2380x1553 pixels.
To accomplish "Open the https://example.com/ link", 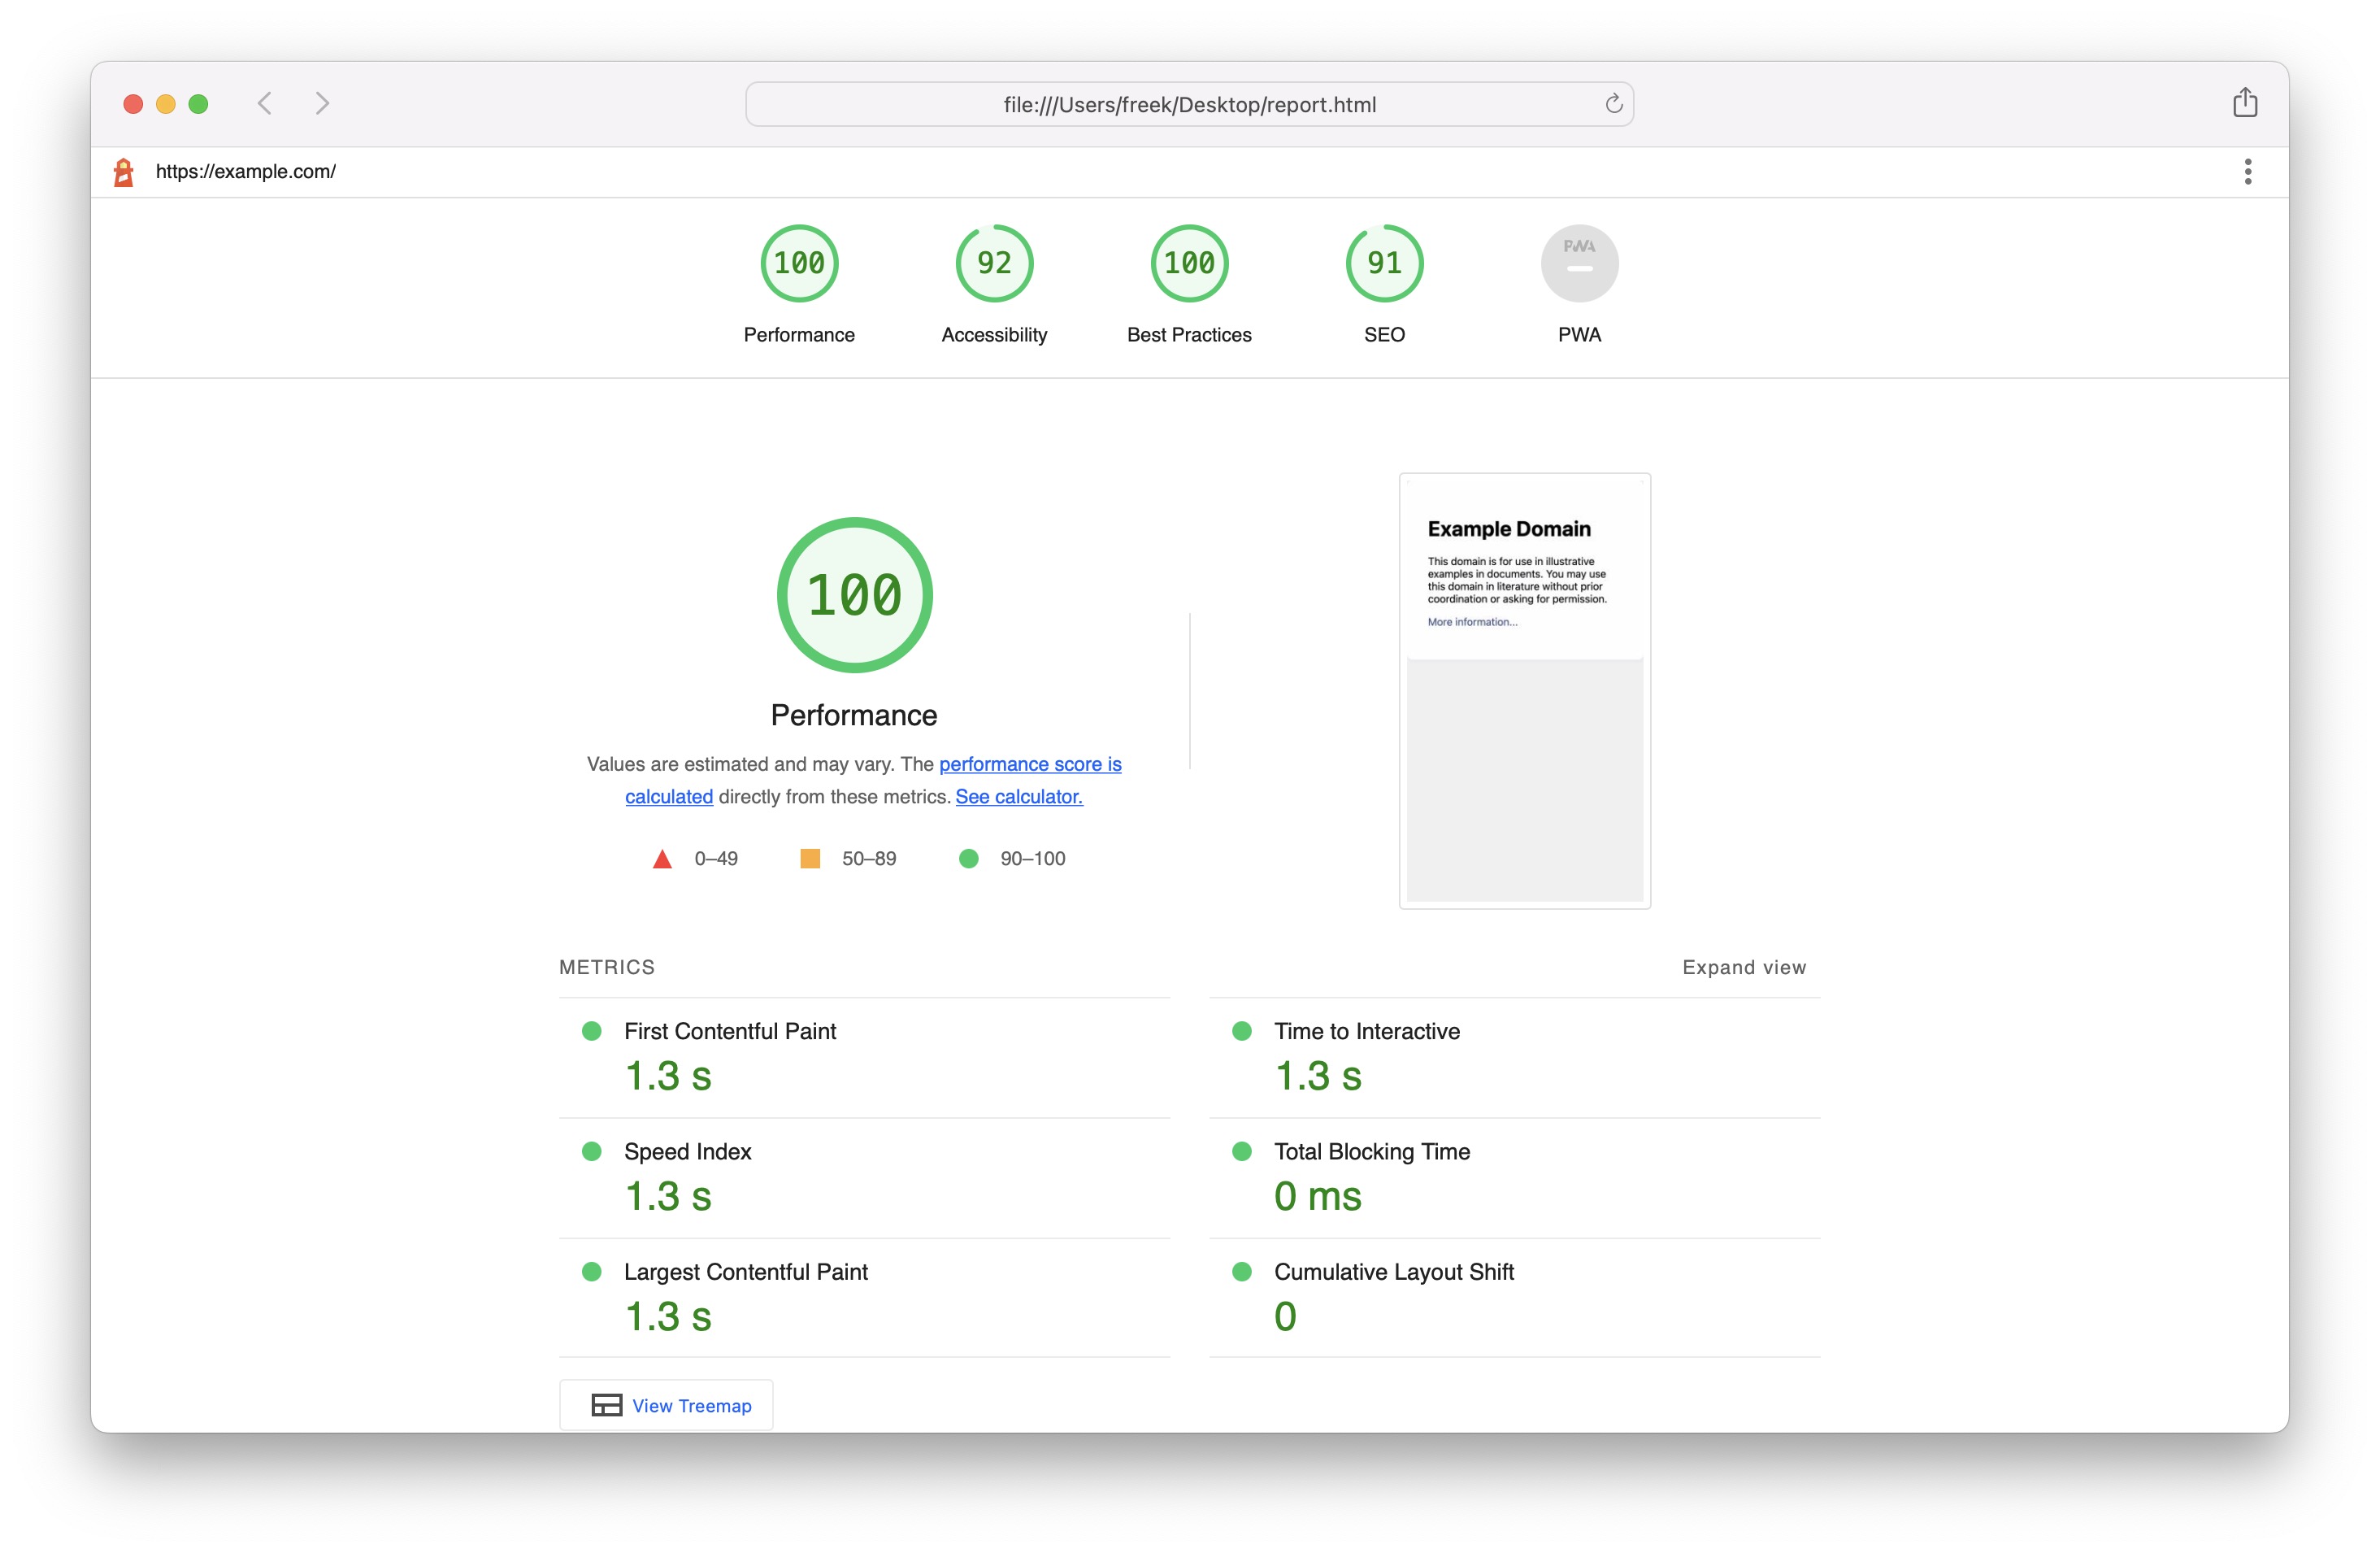I will point(245,172).
